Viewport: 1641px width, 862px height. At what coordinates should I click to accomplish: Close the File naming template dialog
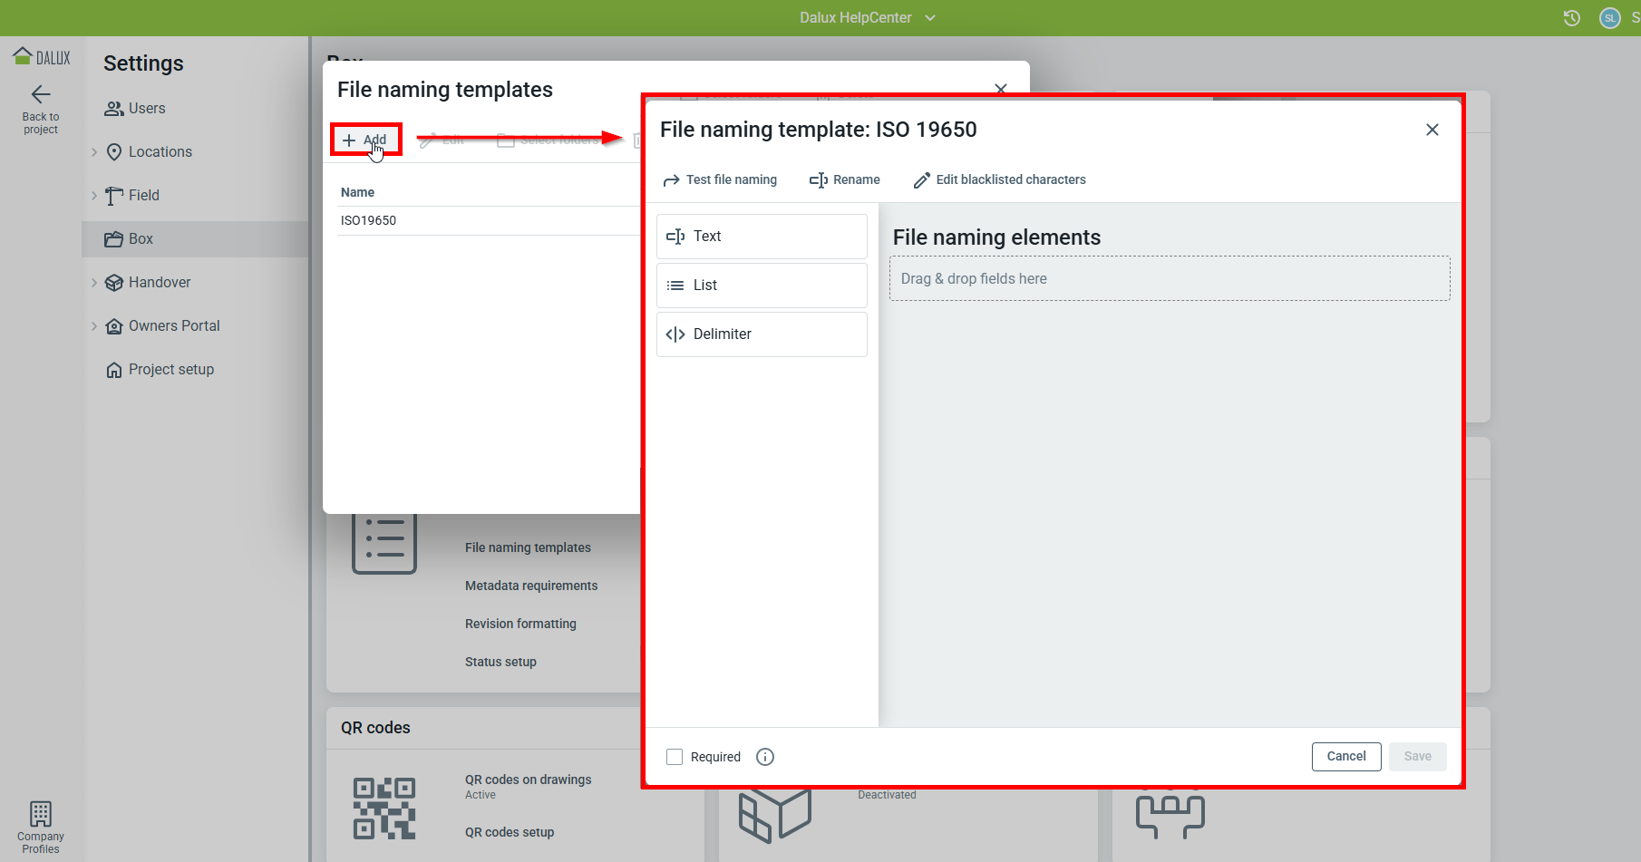coord(1432,130)
